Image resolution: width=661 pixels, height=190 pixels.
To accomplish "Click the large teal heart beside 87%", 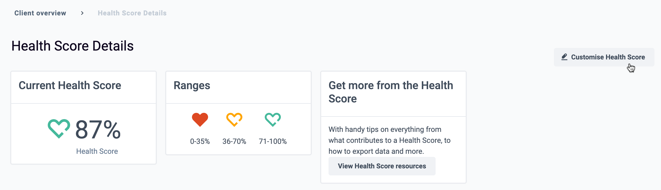I will click(x=59, y=128).
